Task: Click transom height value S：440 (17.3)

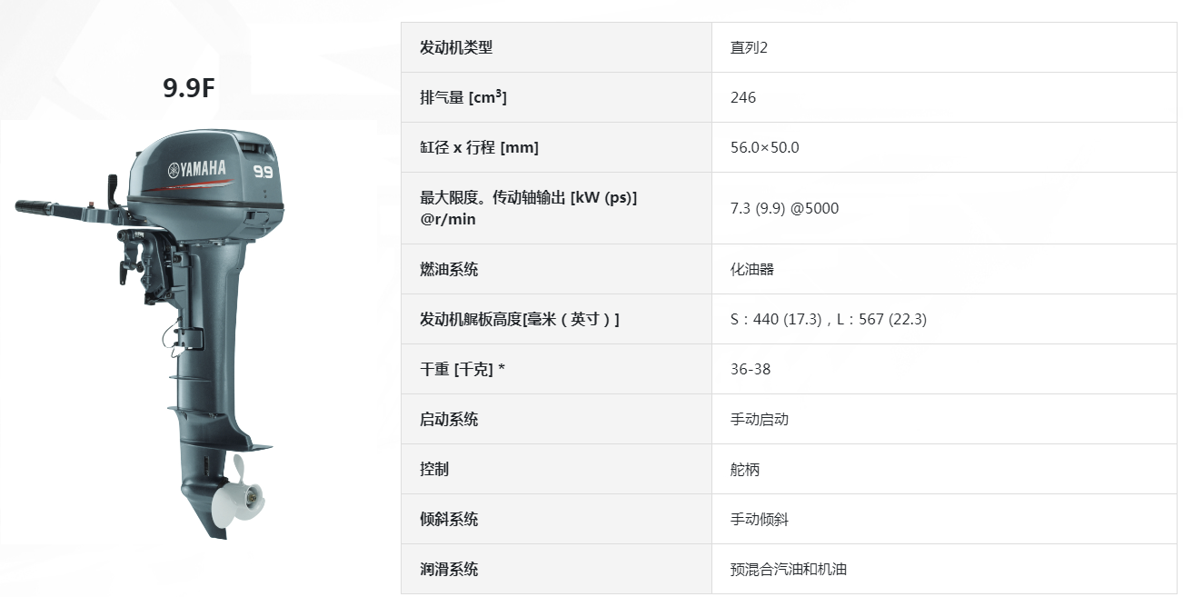Action: coord(776,319)
